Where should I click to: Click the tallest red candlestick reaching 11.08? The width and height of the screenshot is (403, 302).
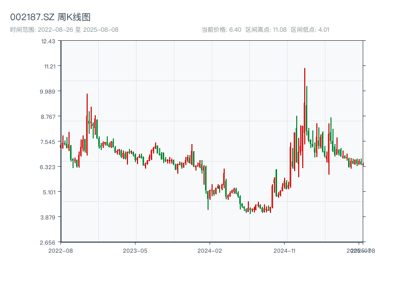pyautogui.click(x=305, y=106)
